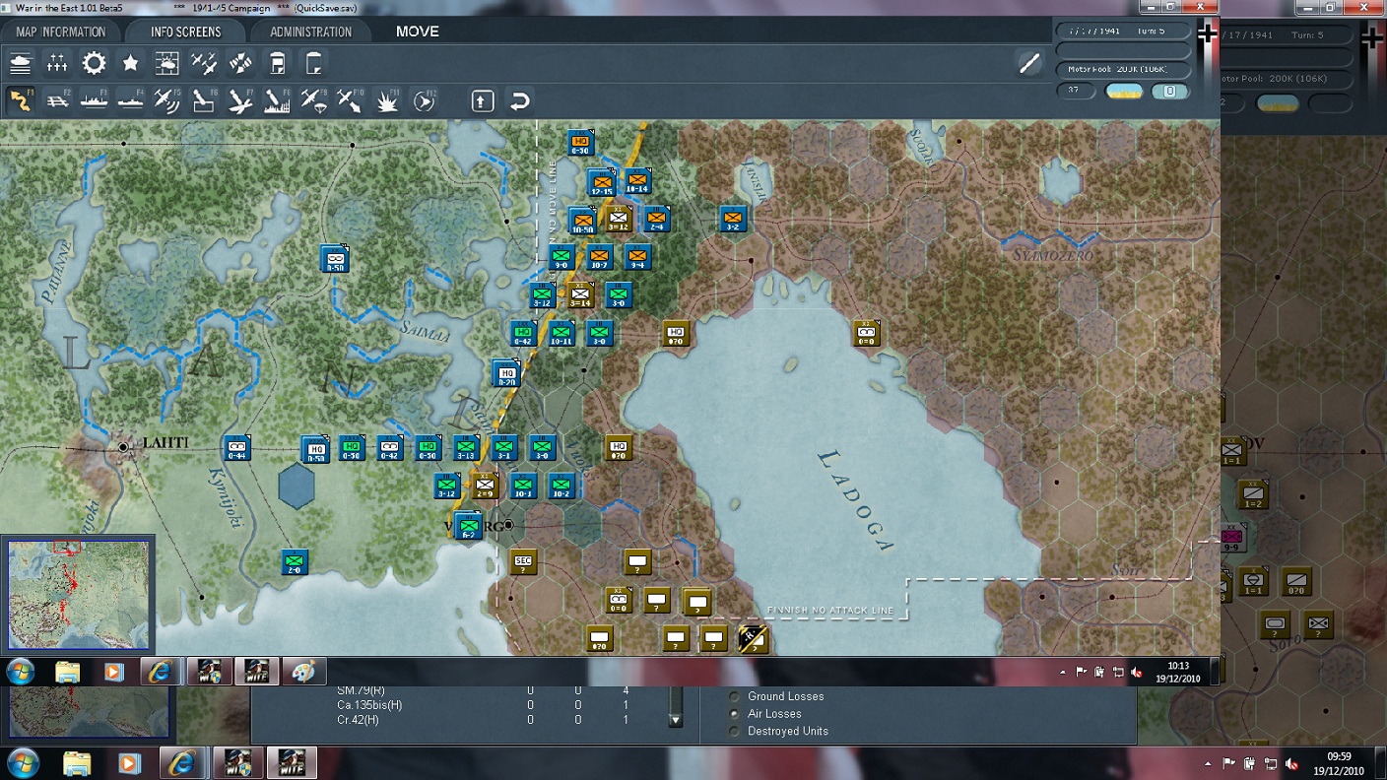Select the F5 air recon mode

(x=166, y=100)
